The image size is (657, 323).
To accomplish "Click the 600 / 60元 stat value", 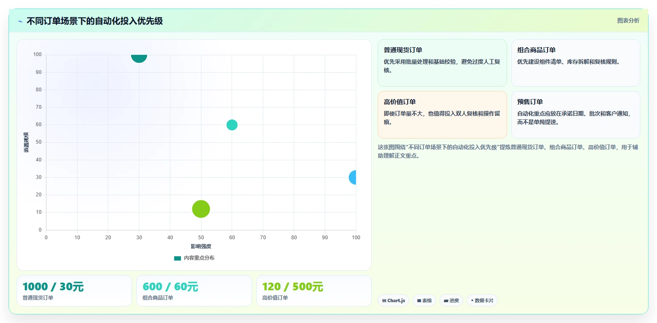I will tap(170, 287).
